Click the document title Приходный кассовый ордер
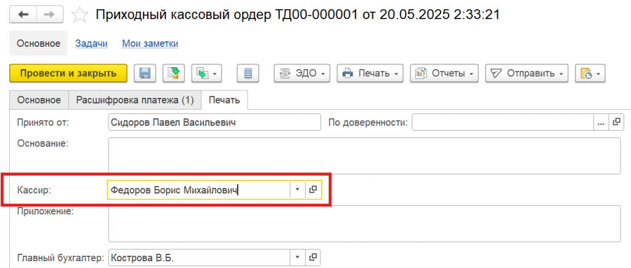 298,15
